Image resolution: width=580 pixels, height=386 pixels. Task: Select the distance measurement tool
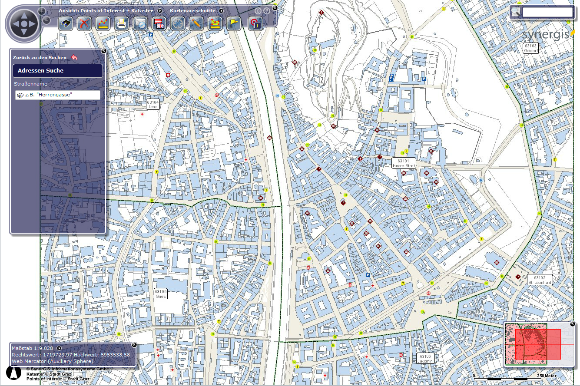(x=103, y=24)
